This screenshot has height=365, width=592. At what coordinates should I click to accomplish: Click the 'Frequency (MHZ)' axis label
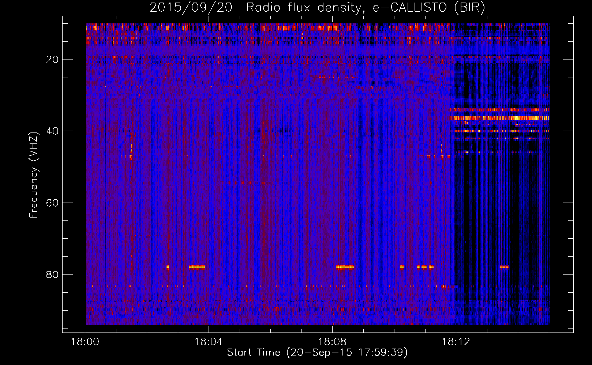(34, 175)
